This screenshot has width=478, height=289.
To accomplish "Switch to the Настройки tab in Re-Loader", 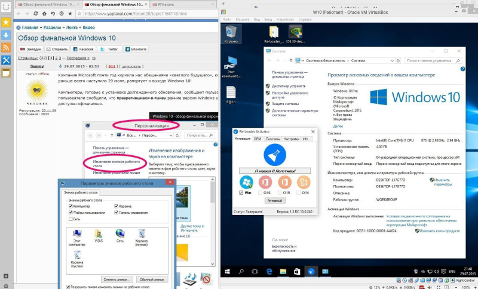I will coord(291,139).
